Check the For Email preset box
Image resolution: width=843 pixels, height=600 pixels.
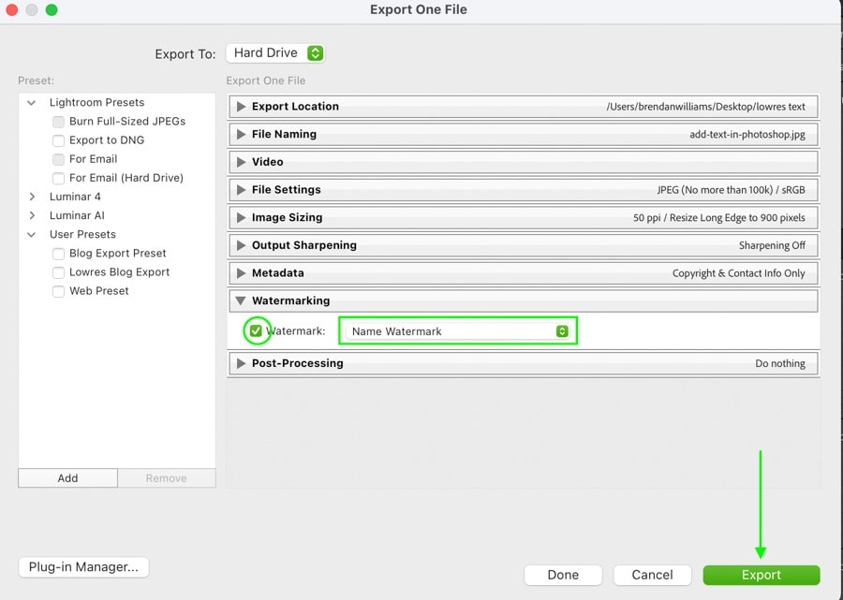[59, 159]
